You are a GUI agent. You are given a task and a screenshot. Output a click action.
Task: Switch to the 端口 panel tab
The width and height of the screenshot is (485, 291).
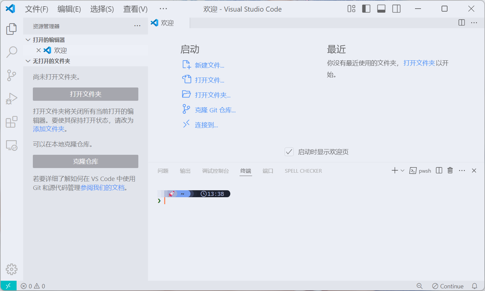click(268, 171)
